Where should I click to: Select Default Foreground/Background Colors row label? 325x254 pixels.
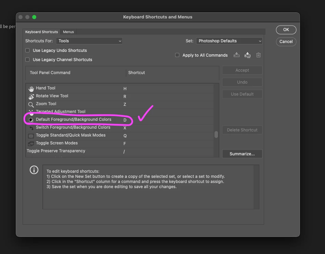pyautogui.click(x=74, y=119)
